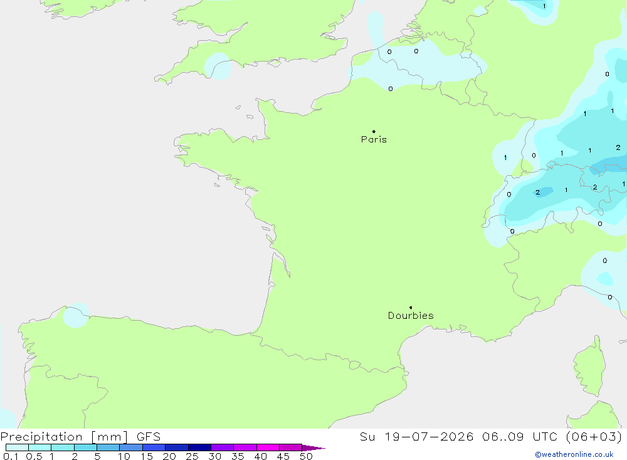Pick the legend swatch between 20 and 25
The image size is (627, 460).
coord(177,447)
